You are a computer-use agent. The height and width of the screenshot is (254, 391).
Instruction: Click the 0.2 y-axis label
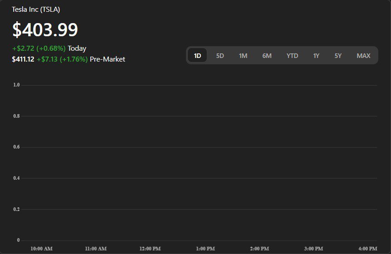tap(16, 209)
